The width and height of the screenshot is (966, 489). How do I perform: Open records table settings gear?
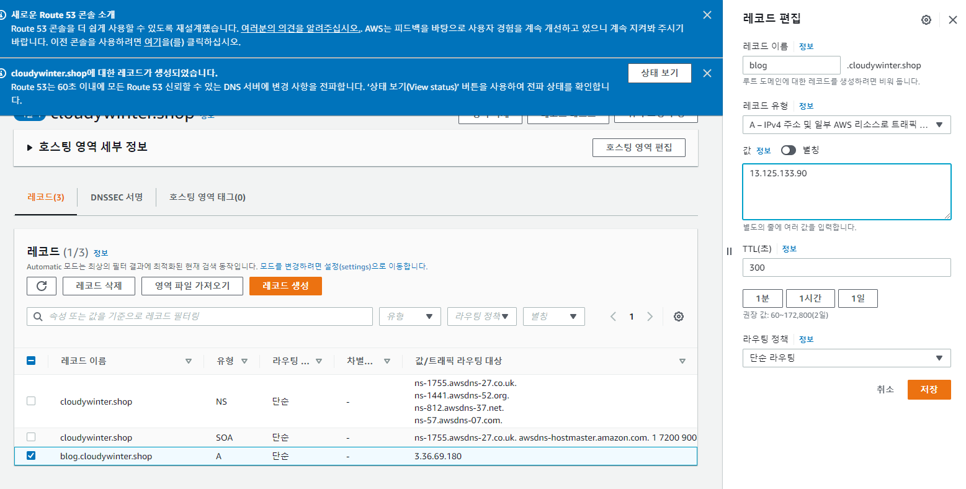coord(679,316)
